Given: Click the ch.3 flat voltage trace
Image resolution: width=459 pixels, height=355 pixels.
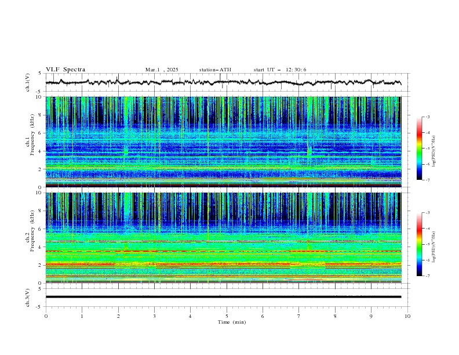Looking at the screenshot, I should click(223, 297).
